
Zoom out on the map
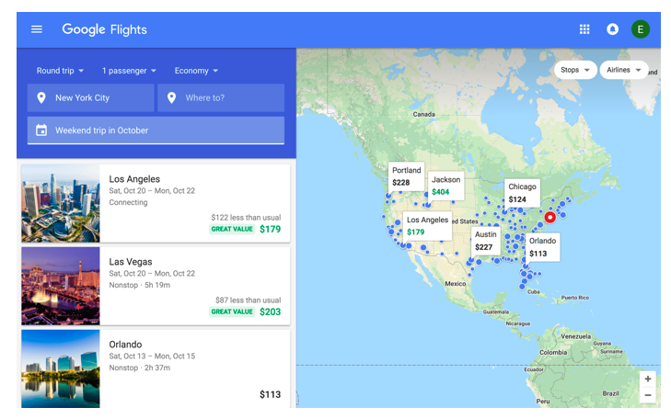click(648, 395)
